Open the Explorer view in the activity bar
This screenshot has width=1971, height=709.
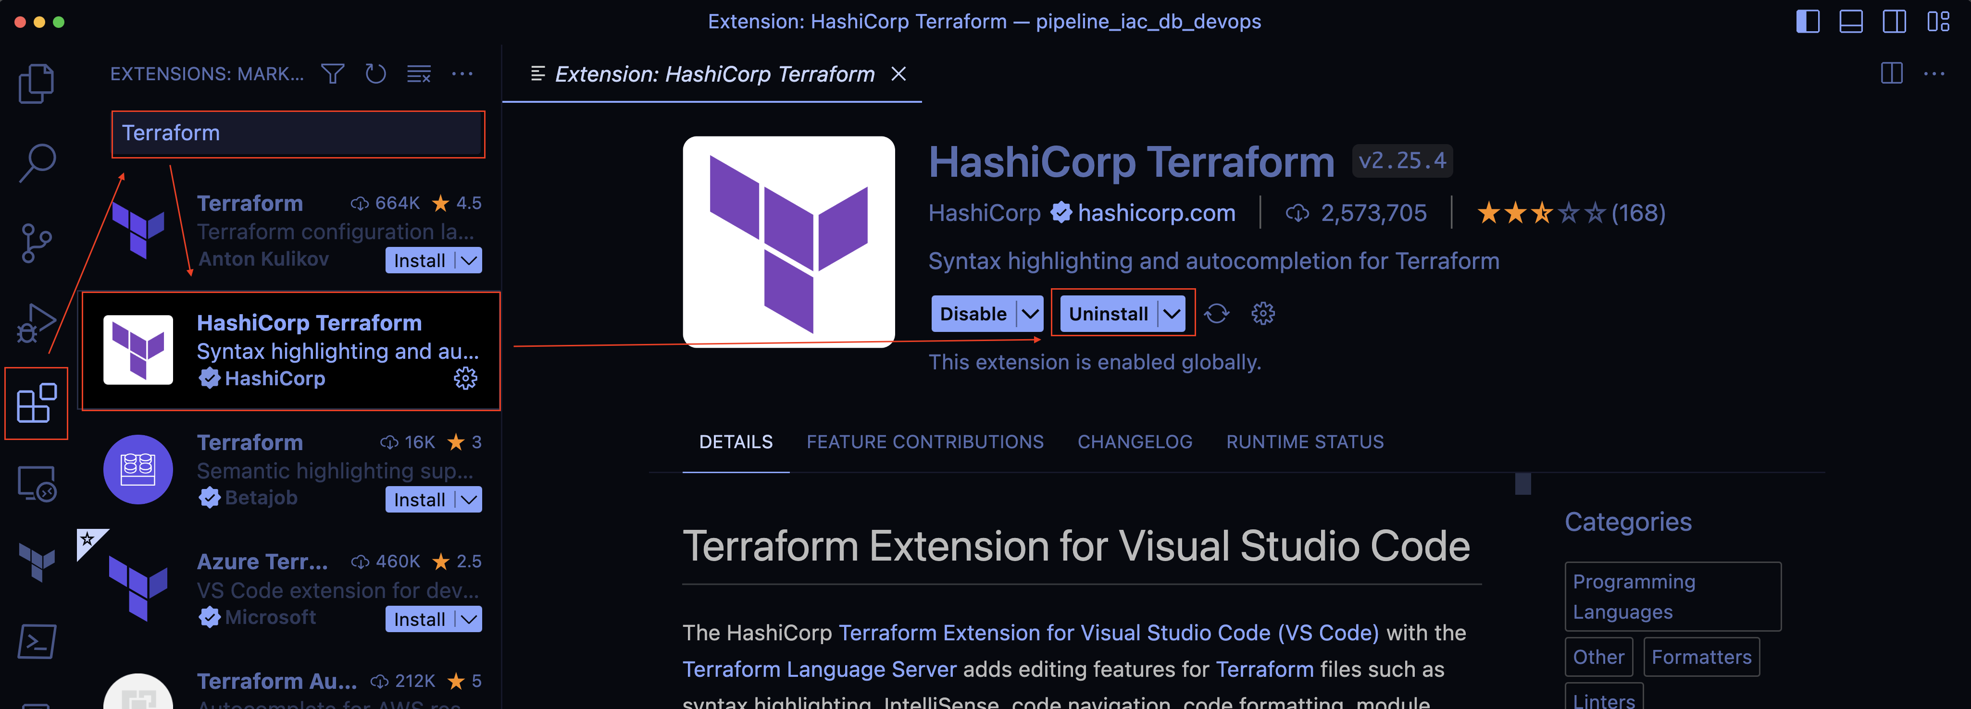[x=36, y=83]
